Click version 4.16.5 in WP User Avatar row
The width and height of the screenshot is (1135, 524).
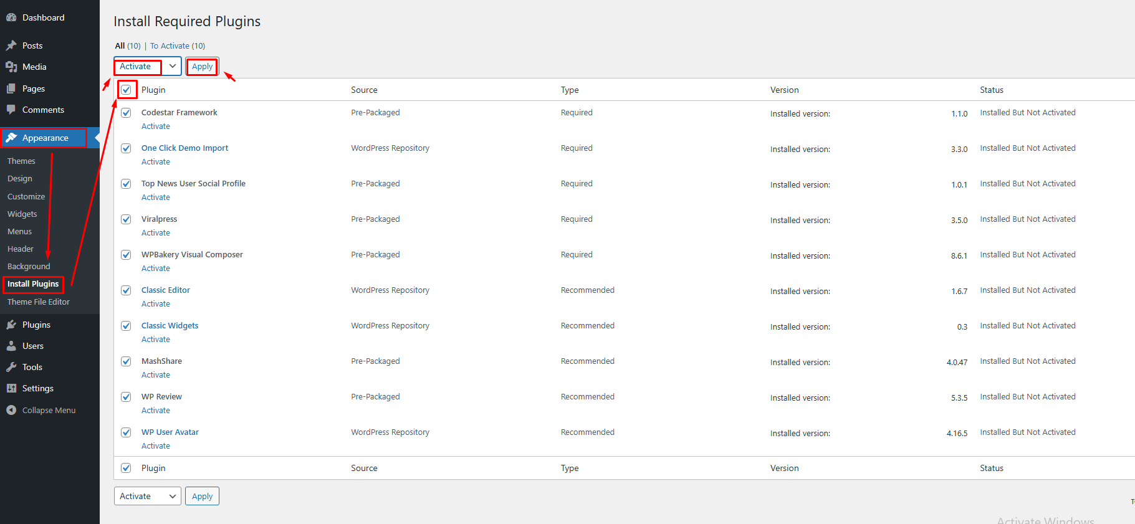coord(957,434)
